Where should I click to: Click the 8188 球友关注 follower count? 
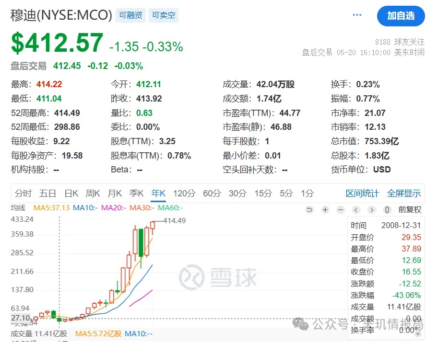click(x=400, y=42)
